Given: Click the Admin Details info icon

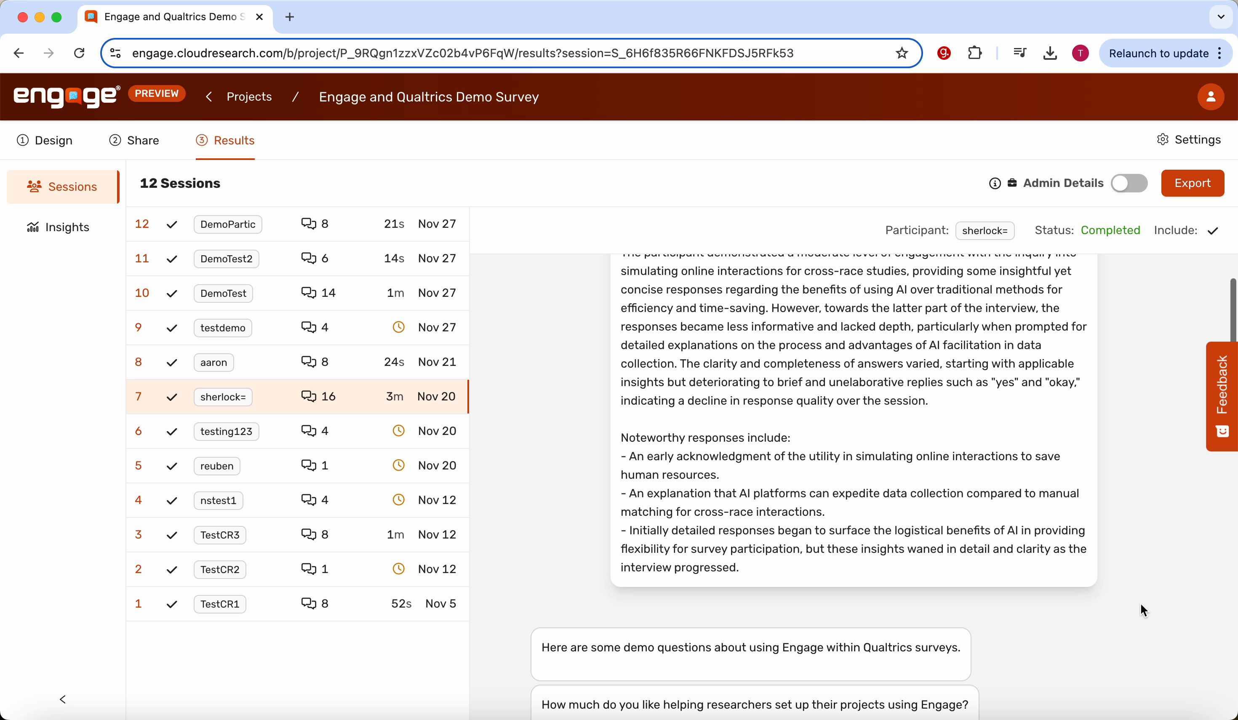Looking at the screenshot, I should click(x=995, y=183).
